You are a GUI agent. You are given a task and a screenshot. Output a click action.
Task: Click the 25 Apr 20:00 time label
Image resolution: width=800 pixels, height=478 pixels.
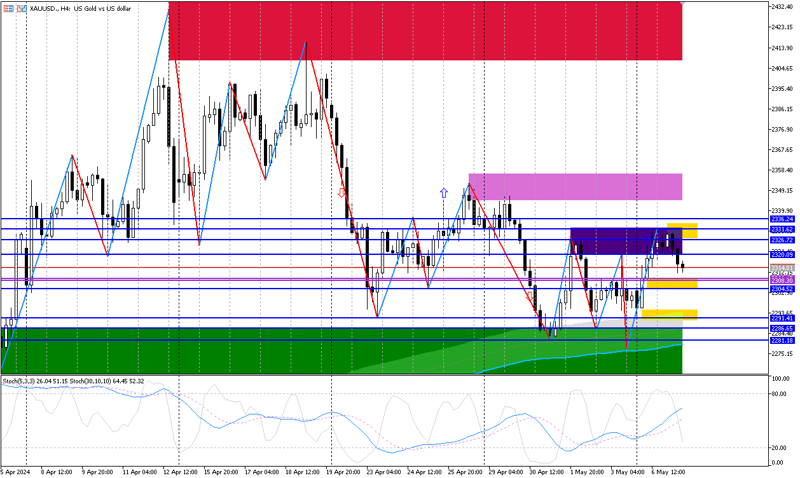[466, 472]
